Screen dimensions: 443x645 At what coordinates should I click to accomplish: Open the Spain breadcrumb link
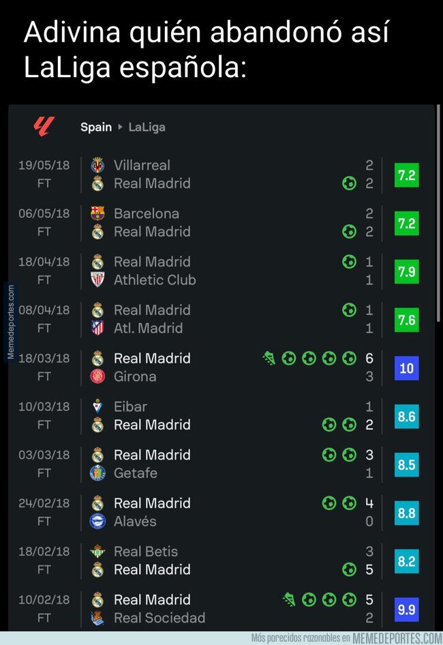pyautogui.click(x=96, y=127)
